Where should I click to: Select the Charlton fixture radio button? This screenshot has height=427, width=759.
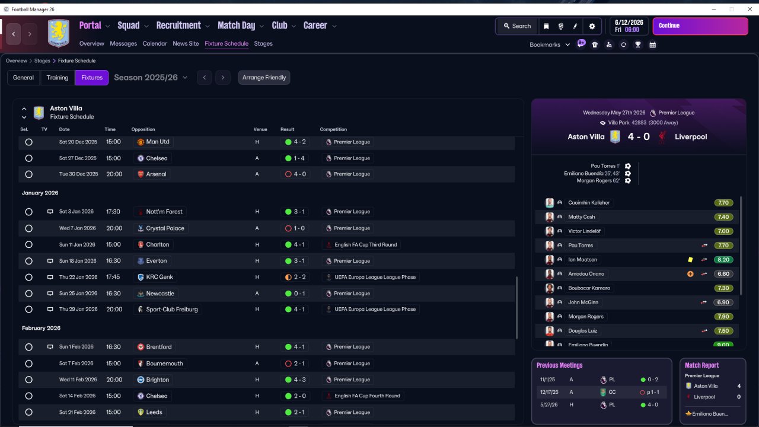28,244
